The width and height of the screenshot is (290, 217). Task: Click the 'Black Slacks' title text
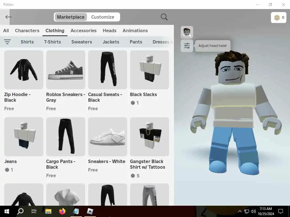143,94
